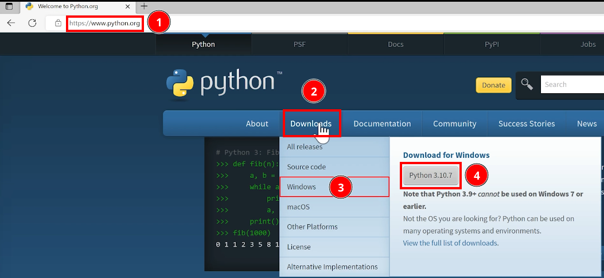Image resolution: width=604 pixels, height=278 pixels.
Task: Open the PSF top navigation tab
Action: [x=299, y=44]
